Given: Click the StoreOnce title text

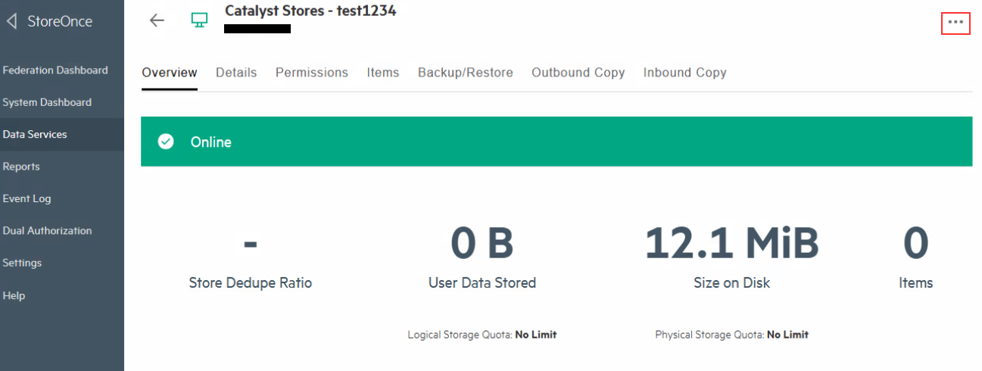Looking at the screenshot, I should click(60, 21).
